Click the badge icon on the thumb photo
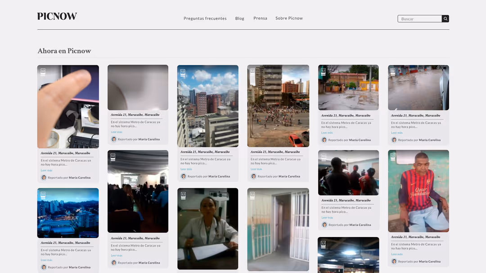Viewport: 486px width, 273px height. click(43, 71)
